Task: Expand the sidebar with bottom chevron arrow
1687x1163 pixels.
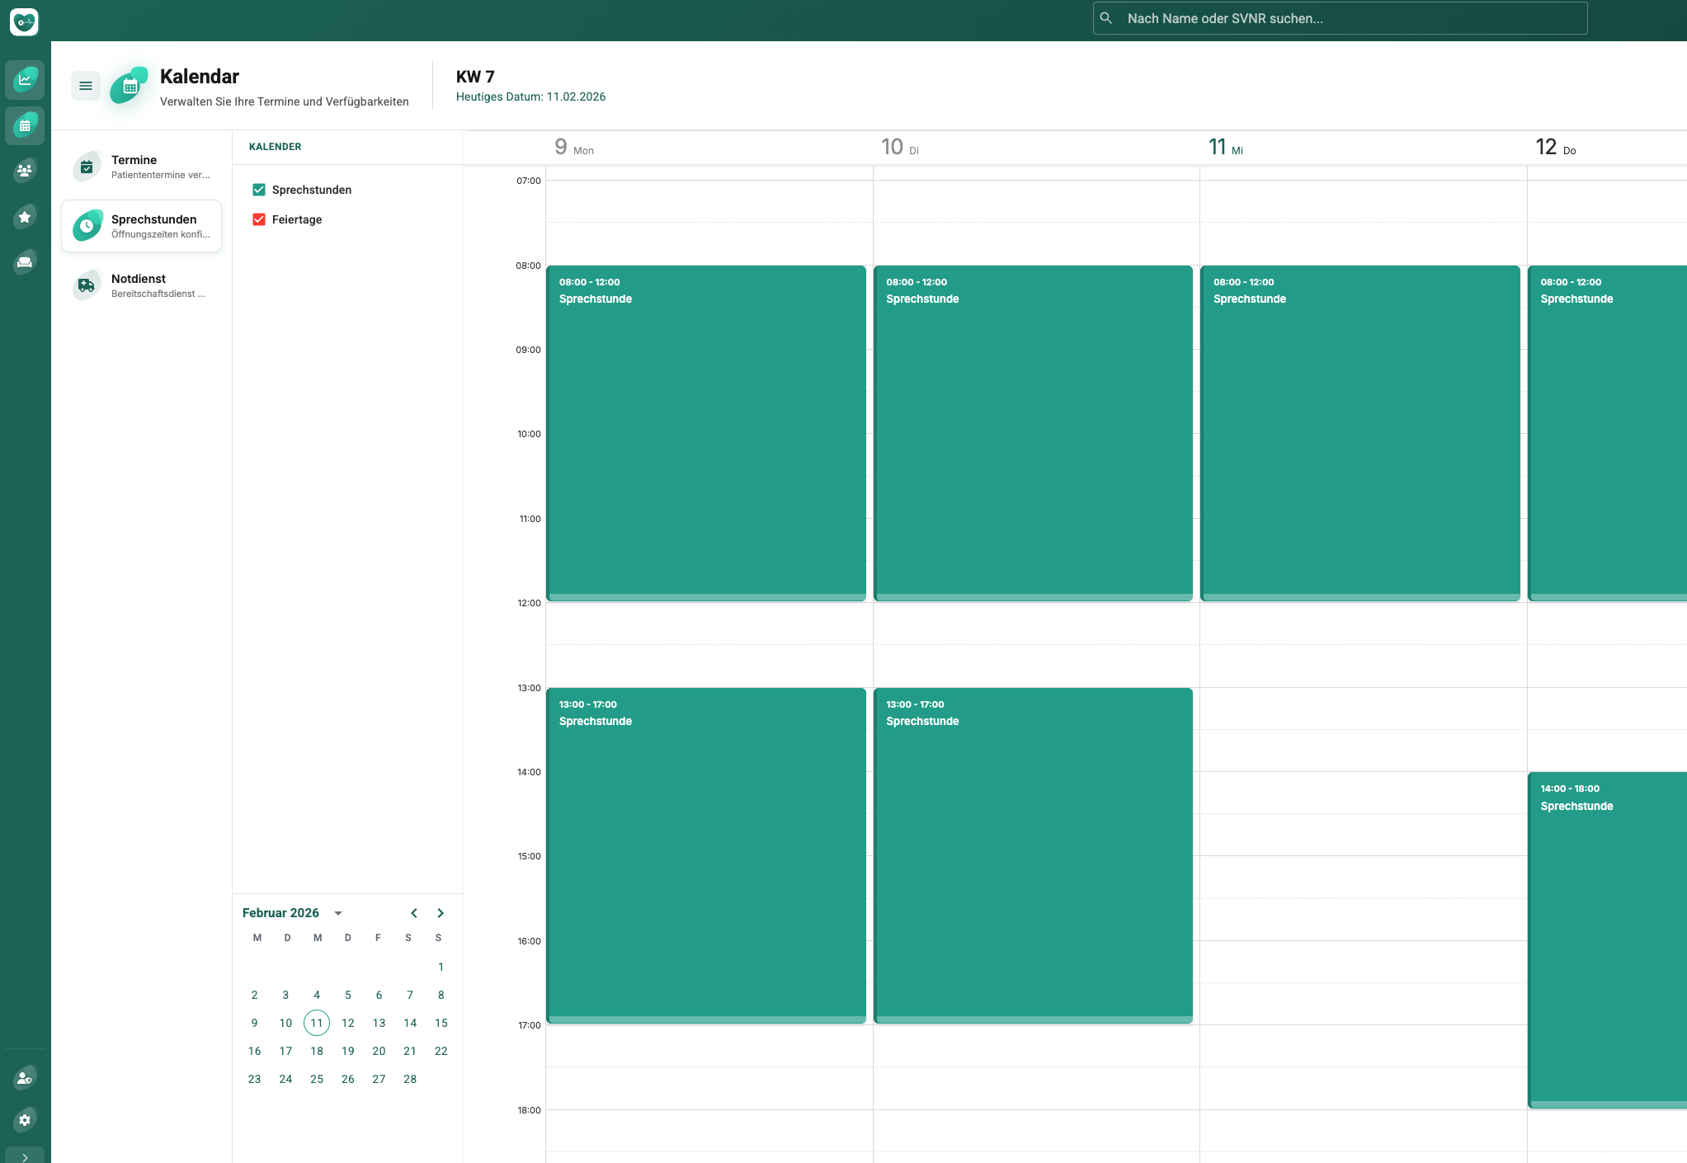Action: [25, 1156]
